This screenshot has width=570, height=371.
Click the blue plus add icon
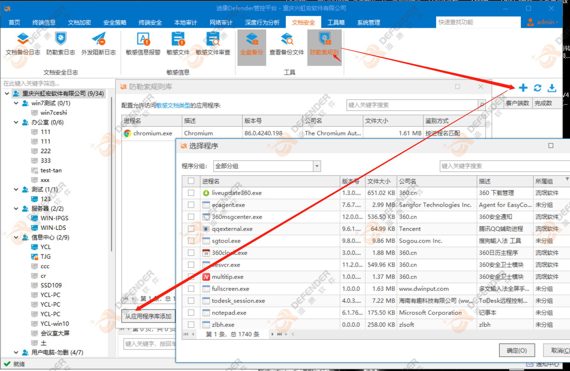523,88
